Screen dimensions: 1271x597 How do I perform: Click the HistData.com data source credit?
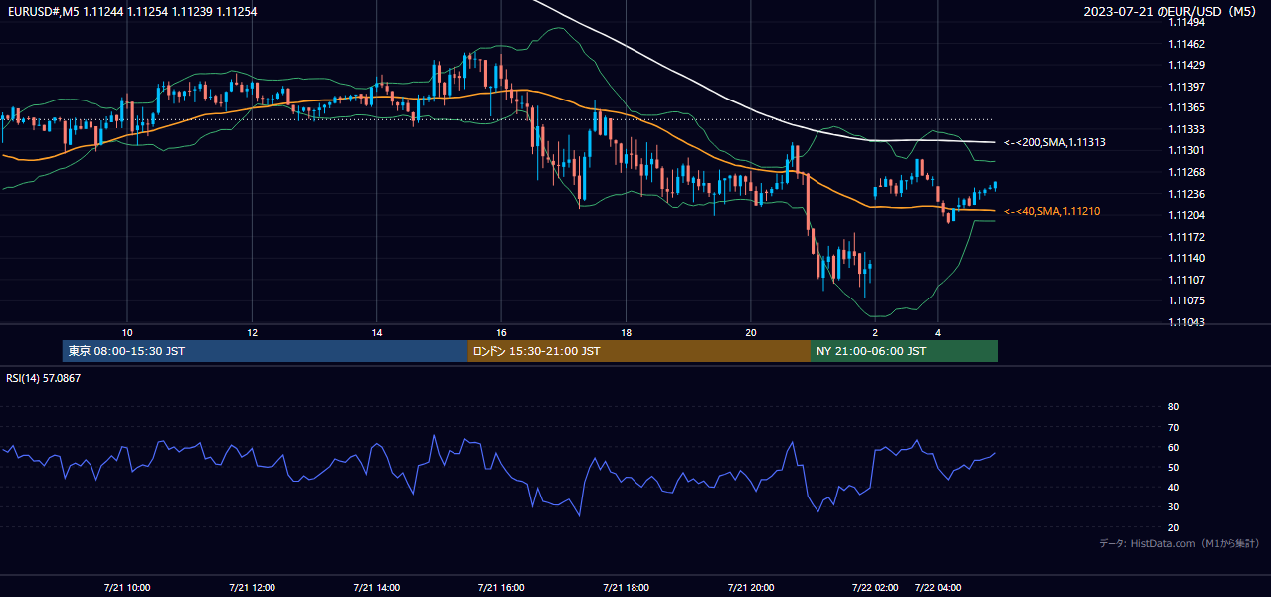(1180, 544)
